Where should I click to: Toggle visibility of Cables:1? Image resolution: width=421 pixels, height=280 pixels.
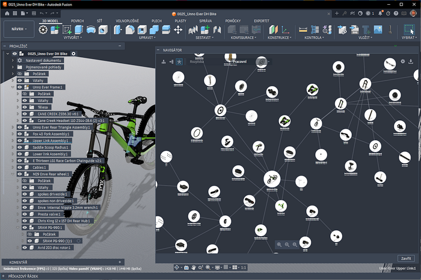click(20, 168)
